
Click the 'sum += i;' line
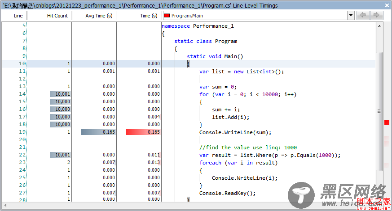click(x=226, y=110)
